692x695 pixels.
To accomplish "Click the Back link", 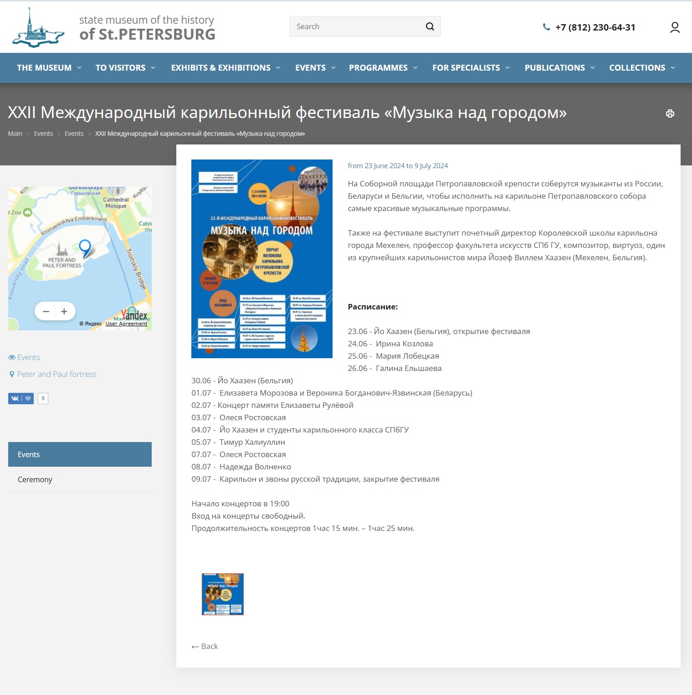I will [205, 646].
